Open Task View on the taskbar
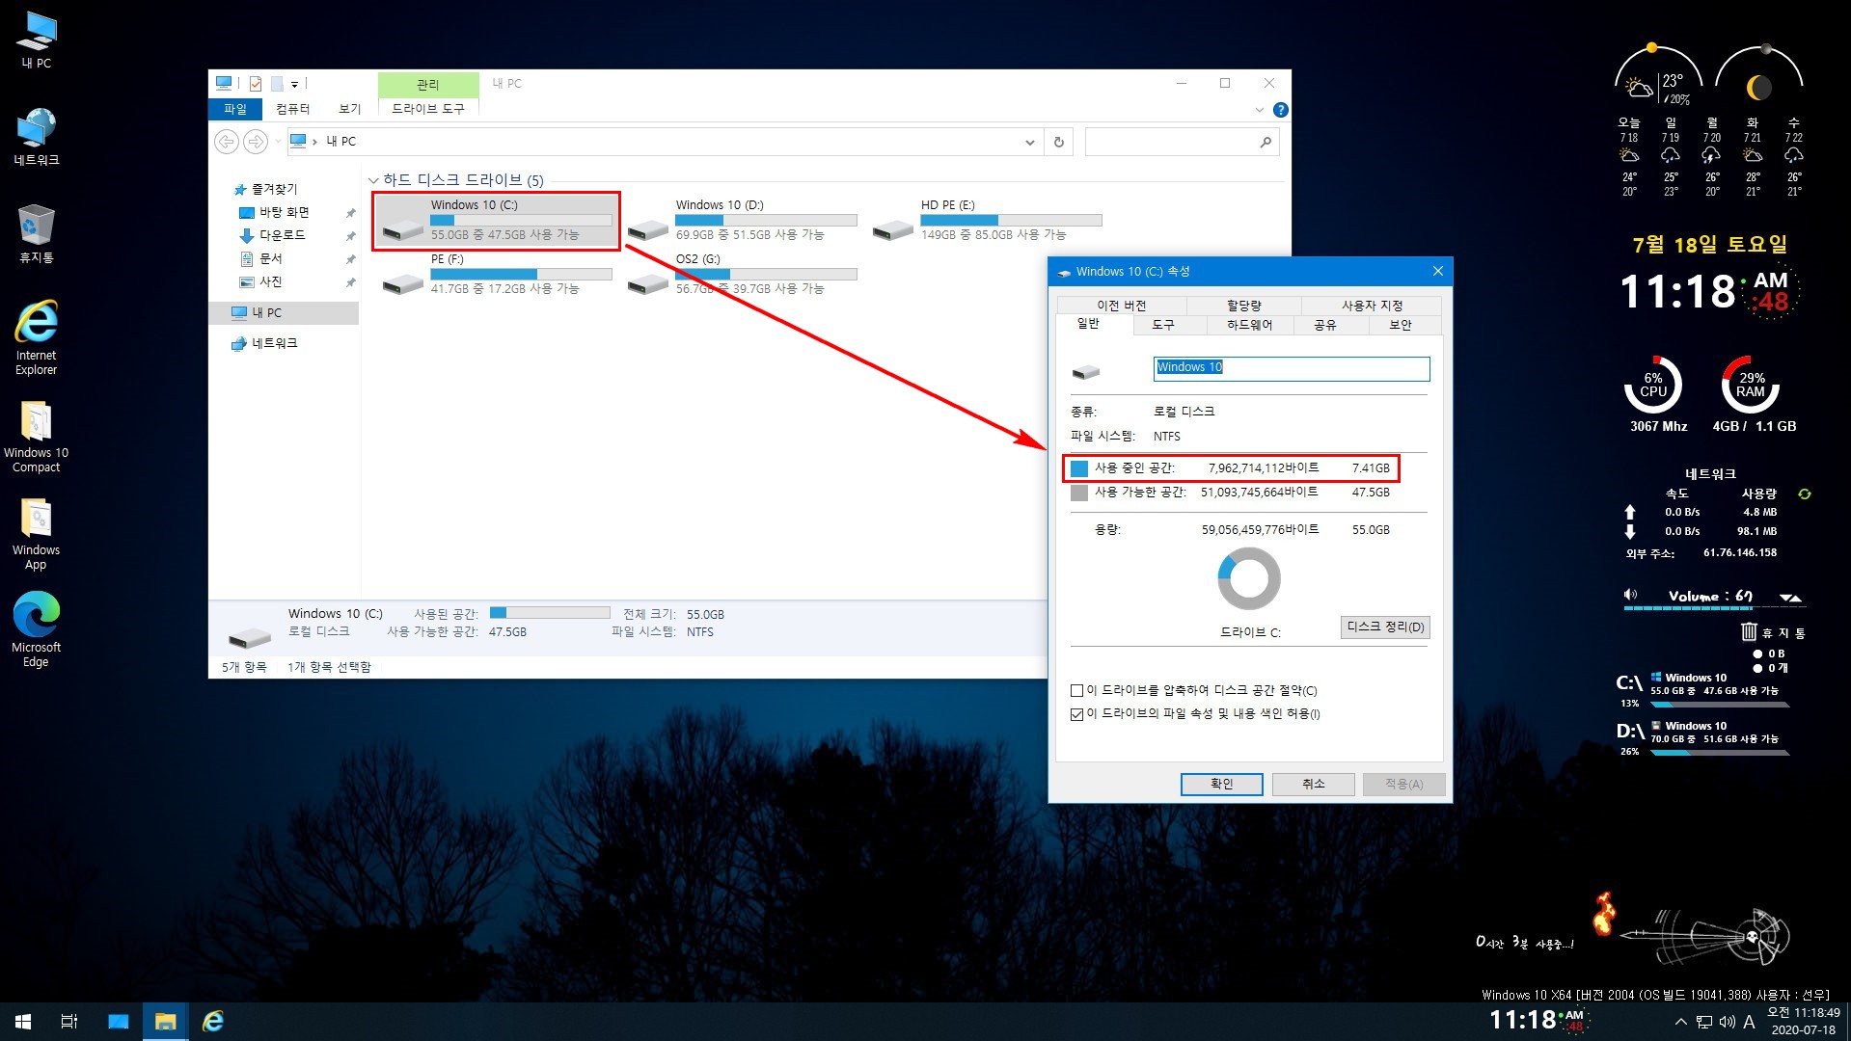 click(x=69, y=1022)
